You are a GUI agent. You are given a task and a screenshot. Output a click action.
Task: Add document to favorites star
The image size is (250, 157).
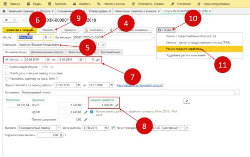click(x=25, y=20)
